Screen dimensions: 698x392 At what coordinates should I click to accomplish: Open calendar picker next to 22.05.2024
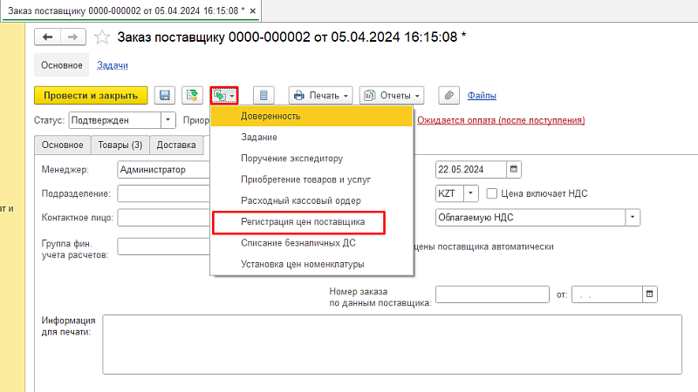tap(514, 170)
